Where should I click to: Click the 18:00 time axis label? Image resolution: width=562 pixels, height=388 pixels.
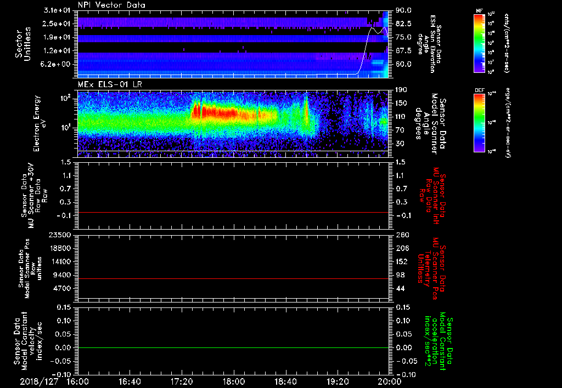point(234,381)
